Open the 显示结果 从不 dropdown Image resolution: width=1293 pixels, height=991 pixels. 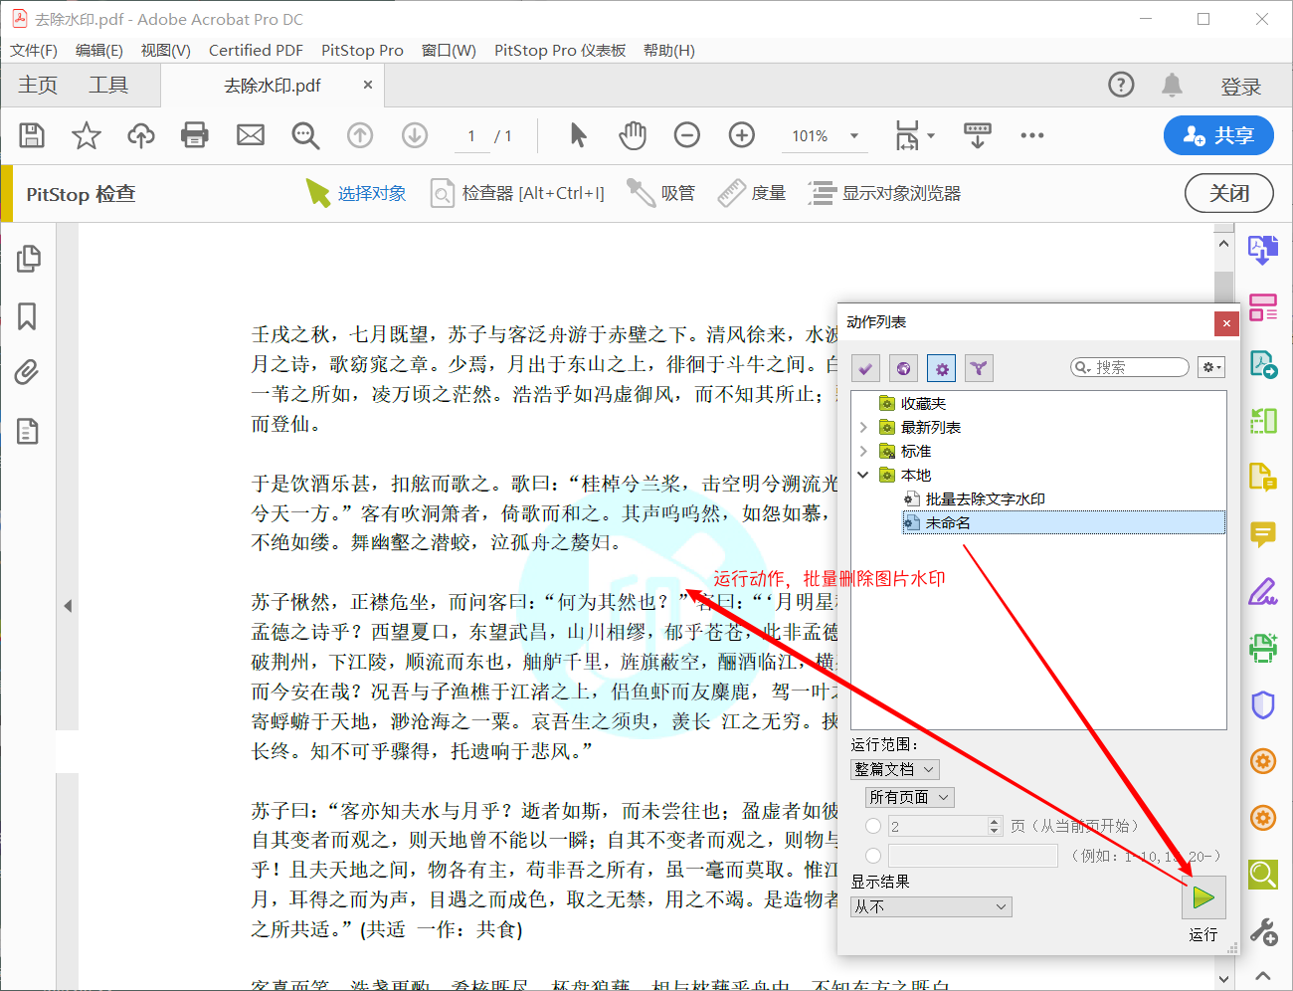[x=931, y=906]
